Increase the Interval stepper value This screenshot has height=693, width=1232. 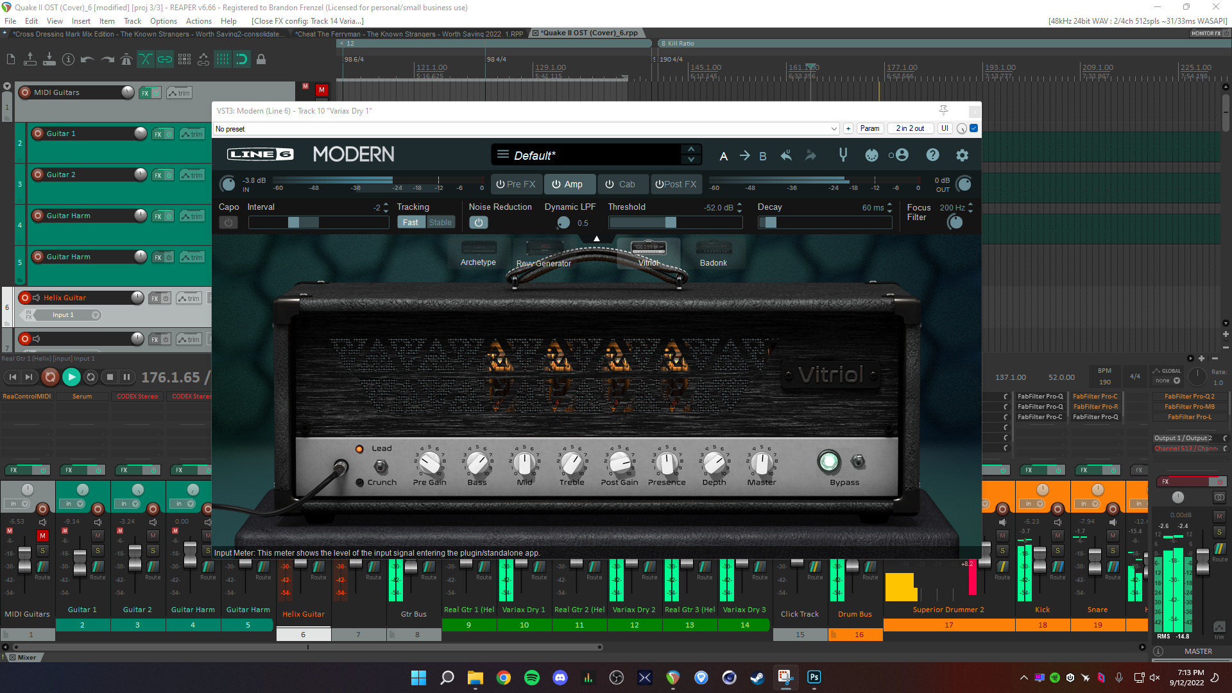(386, 204)
